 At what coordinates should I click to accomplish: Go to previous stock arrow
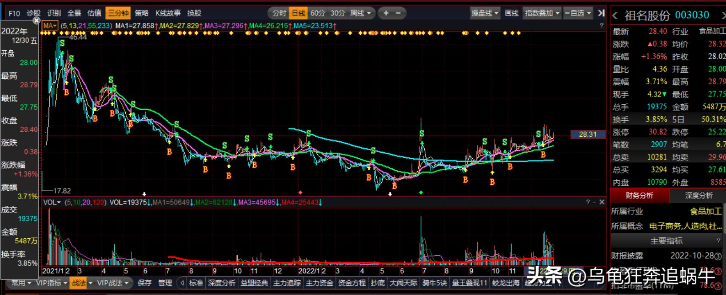pos(615,16)
